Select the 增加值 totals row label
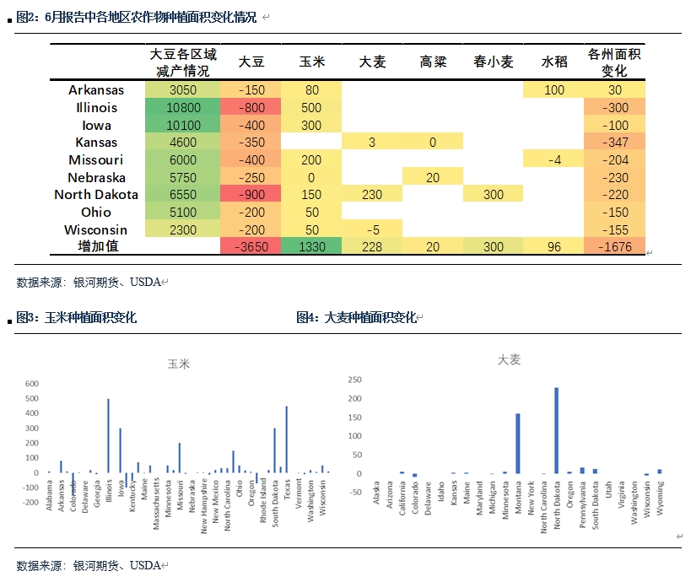Screen dimensions: 691x582 click(x=96, y=246)
